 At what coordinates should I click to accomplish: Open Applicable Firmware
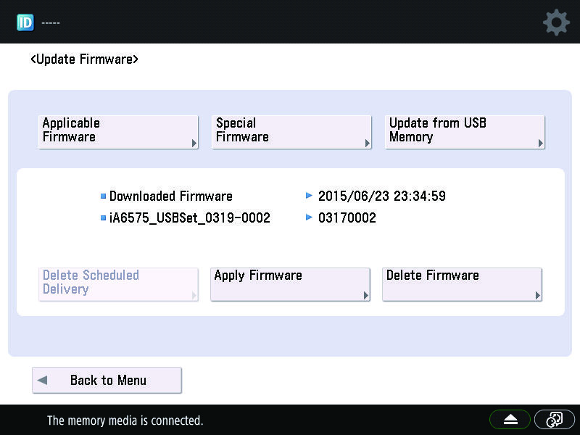pyautogui.click(x=118, y=132)
